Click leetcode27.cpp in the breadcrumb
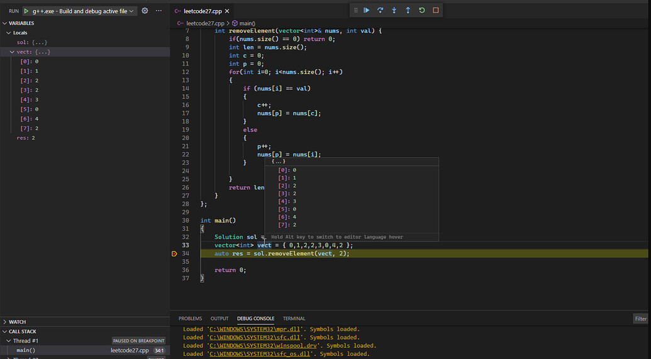 click(205, 23)
